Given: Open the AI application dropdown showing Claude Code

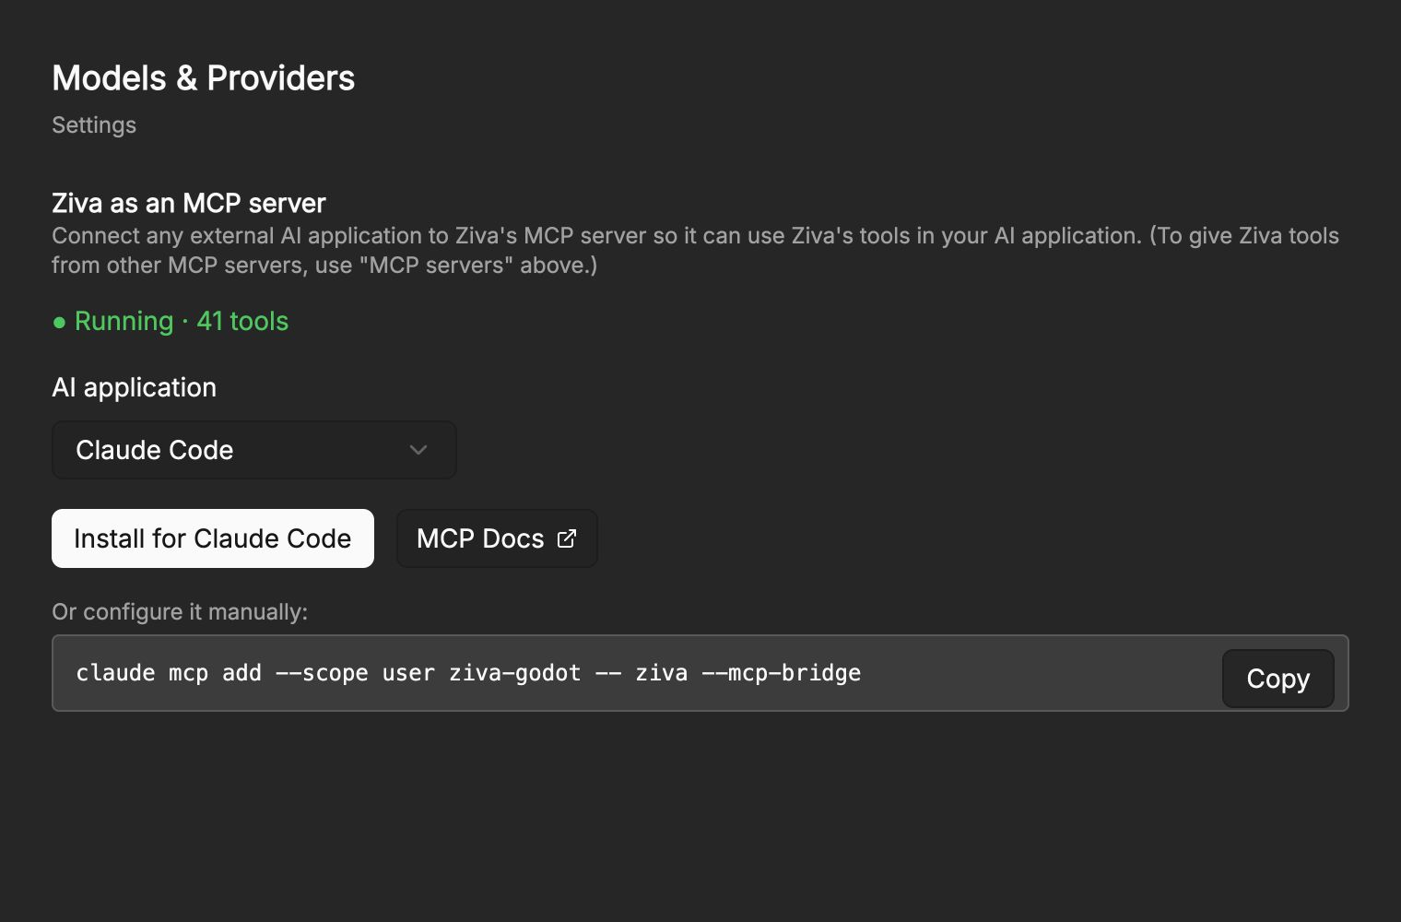Looking at the screenshot, I should [x=254, y=450].
